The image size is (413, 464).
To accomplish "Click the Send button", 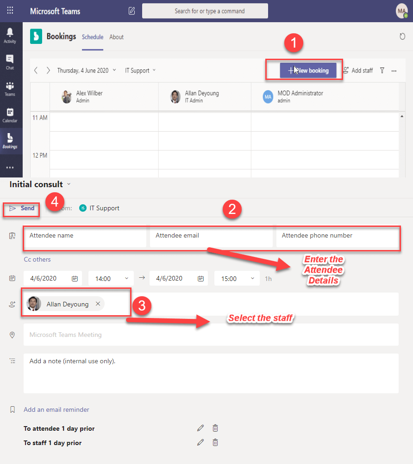I will click(22, 208).
